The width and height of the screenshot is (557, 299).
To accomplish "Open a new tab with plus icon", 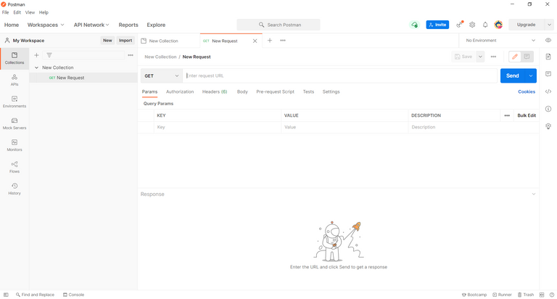I will pyautogui.click(x=270, y=41).
